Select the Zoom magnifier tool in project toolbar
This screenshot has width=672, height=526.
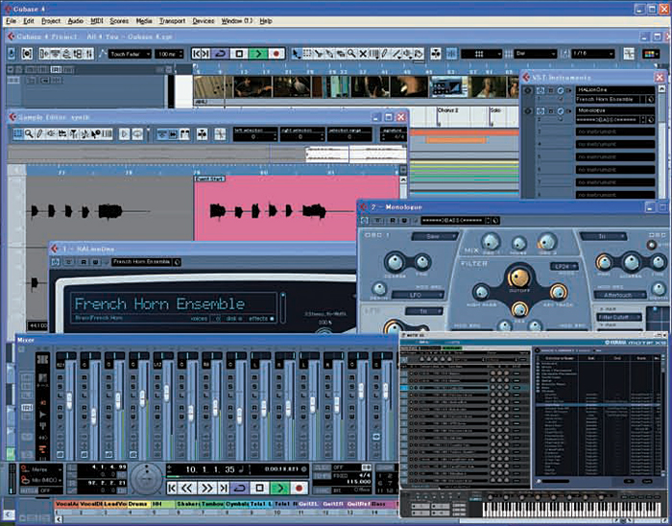[x=351, y=54]
